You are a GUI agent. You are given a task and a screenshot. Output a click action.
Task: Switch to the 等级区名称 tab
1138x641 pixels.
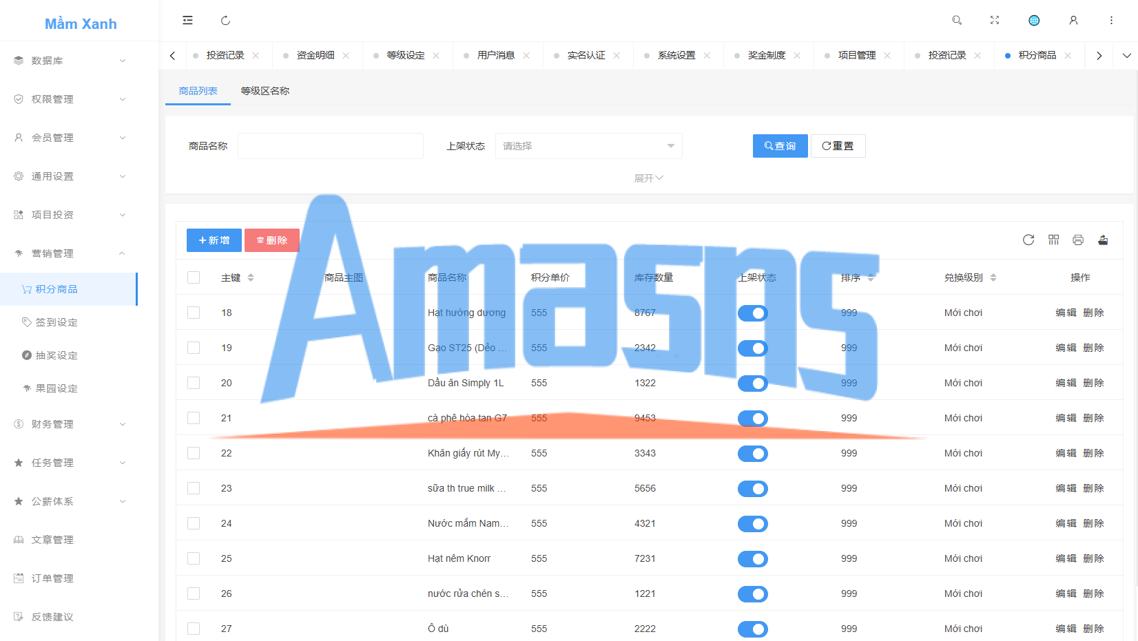pos(265,91)
